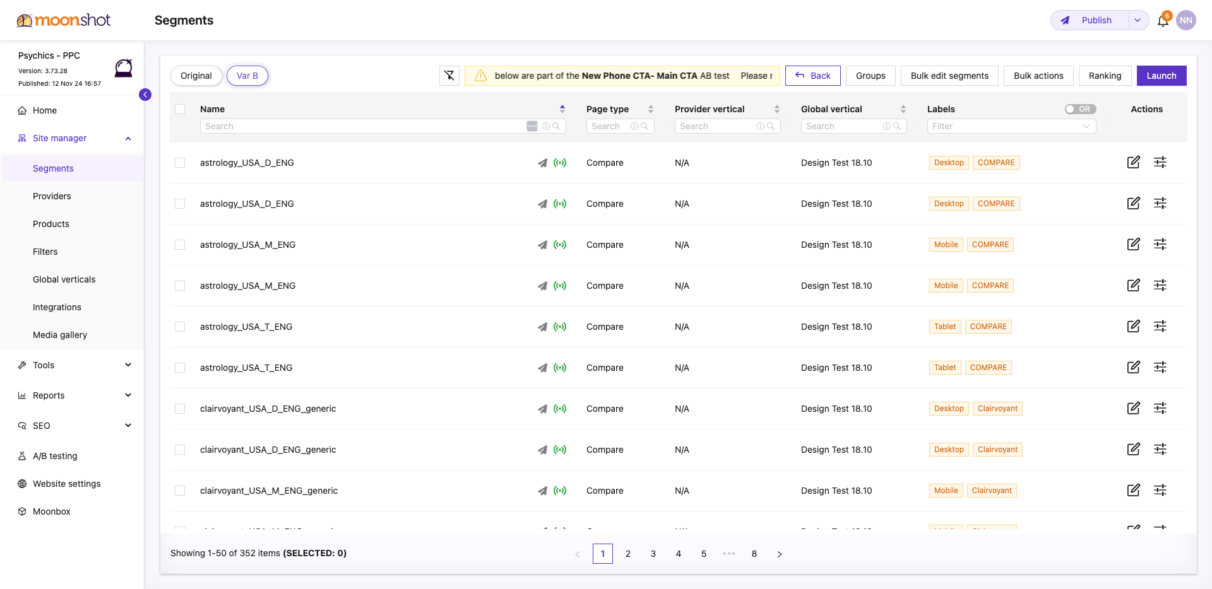Open Filters in the sidebar
Image resolution: width=1212 pixels, height=589 pixels.
45,252
